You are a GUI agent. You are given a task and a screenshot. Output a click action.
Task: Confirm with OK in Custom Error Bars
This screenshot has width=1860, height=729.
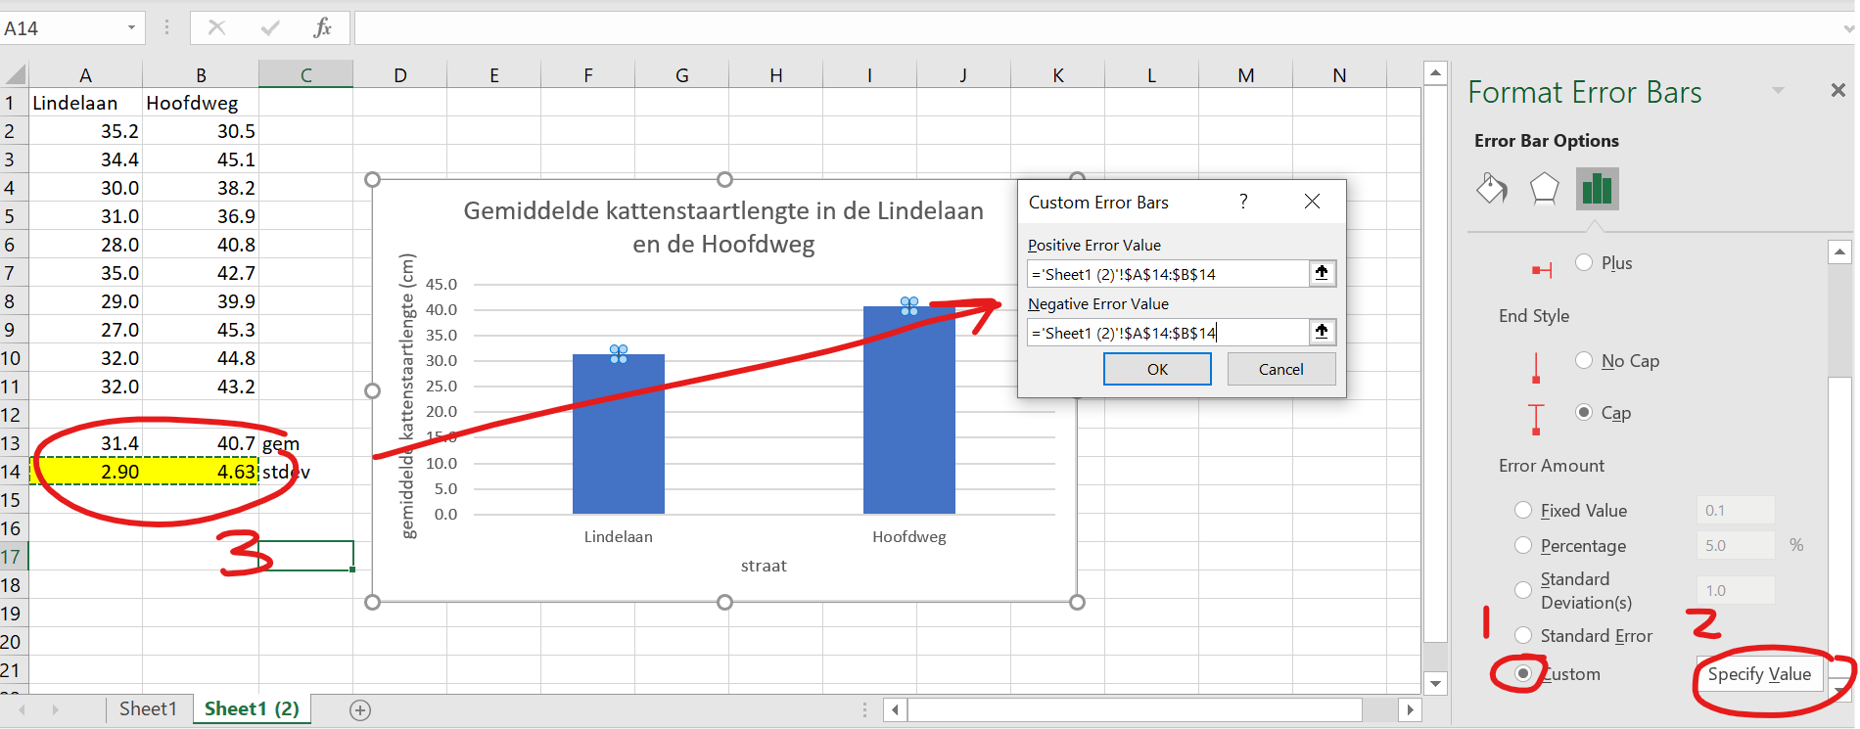(x=1157, y=369)
